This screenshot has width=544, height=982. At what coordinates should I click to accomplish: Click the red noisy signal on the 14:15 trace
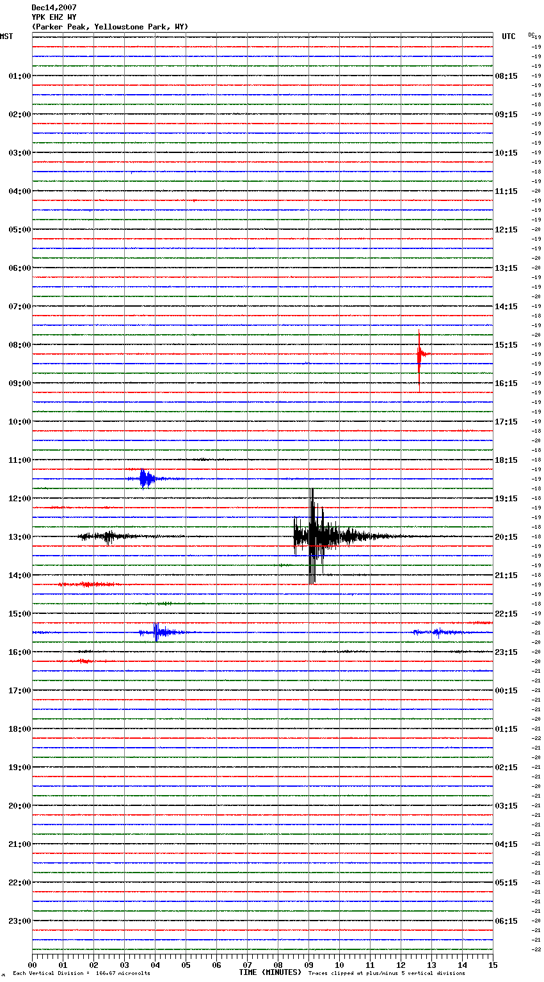point(88,584)
